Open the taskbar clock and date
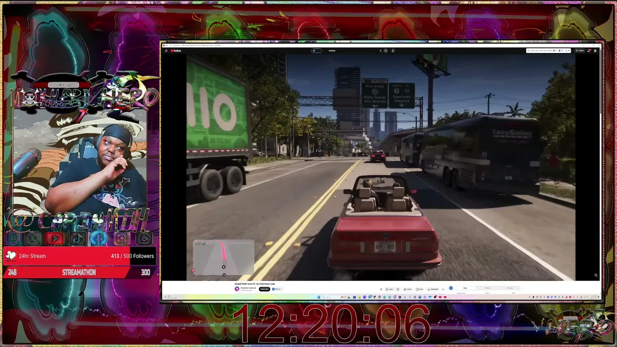The height and width of the screenshot is (347, 617). point(594,297)
